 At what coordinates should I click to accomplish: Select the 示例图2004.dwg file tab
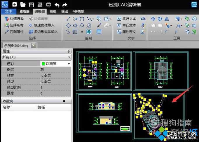(x=16, y=46)
